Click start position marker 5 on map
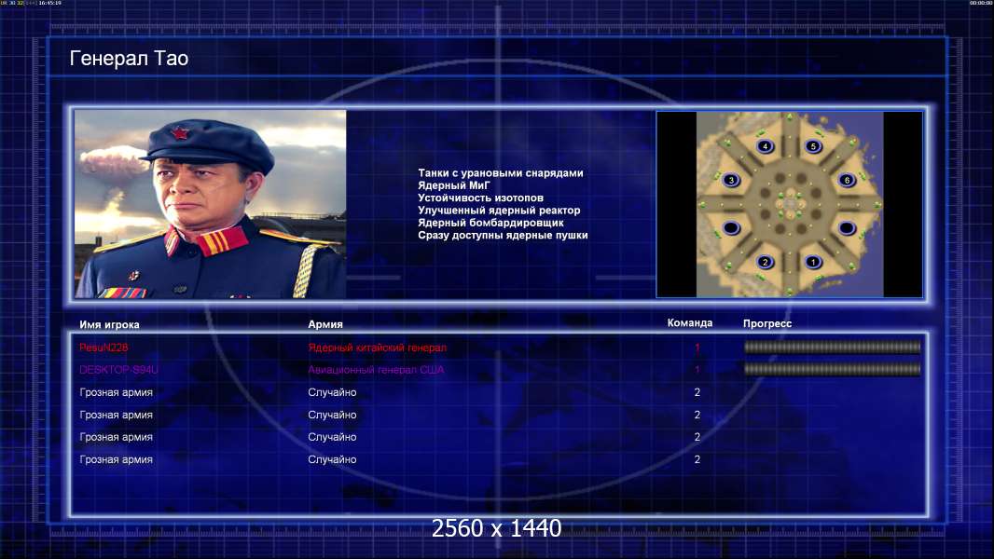994x559 pixels. coord(813,146)
